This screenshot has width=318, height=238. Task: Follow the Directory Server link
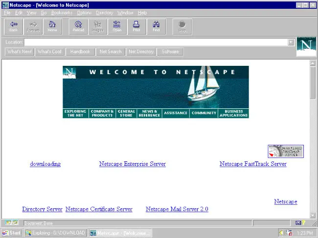point(42,209)
